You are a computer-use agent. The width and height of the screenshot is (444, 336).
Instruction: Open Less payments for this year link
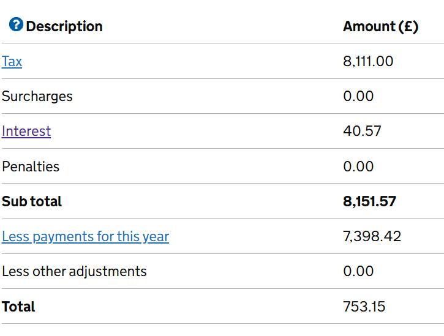coord(86,237)
